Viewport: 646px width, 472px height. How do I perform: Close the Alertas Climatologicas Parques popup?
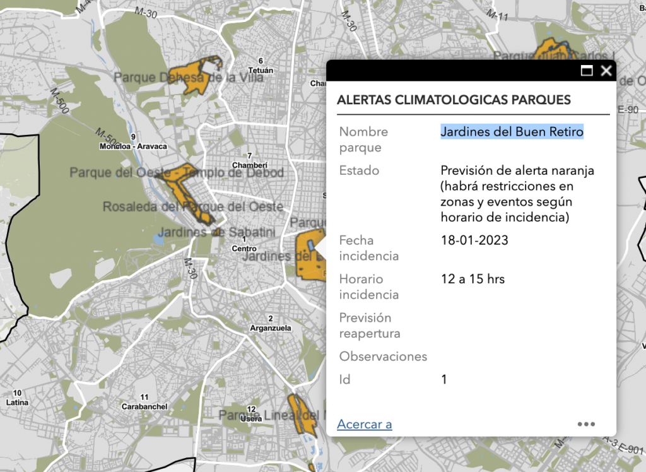(x=606, y=71)
